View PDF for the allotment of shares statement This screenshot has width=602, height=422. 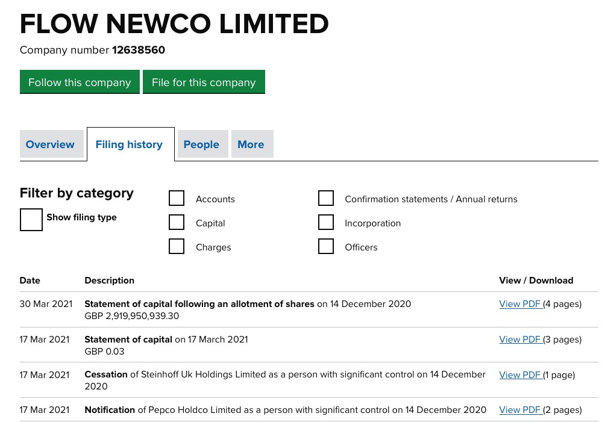click(520, 304)
